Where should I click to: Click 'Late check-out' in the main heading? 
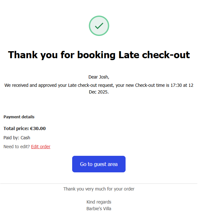pos(154,55)
